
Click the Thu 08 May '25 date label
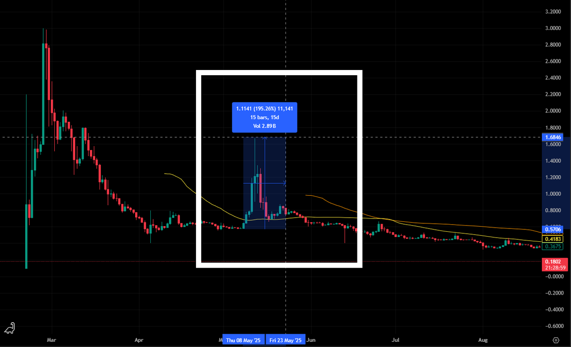[243, 340]
